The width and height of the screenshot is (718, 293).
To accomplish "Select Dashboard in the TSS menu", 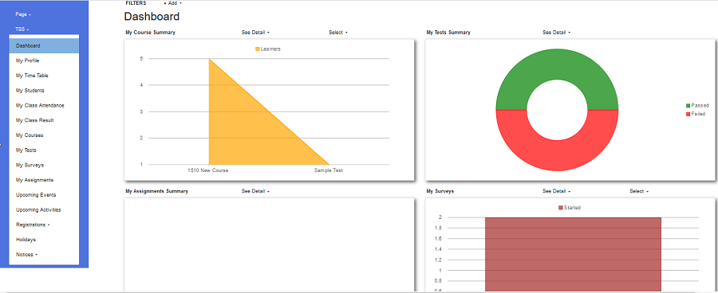I will click(x=44, y=45).
